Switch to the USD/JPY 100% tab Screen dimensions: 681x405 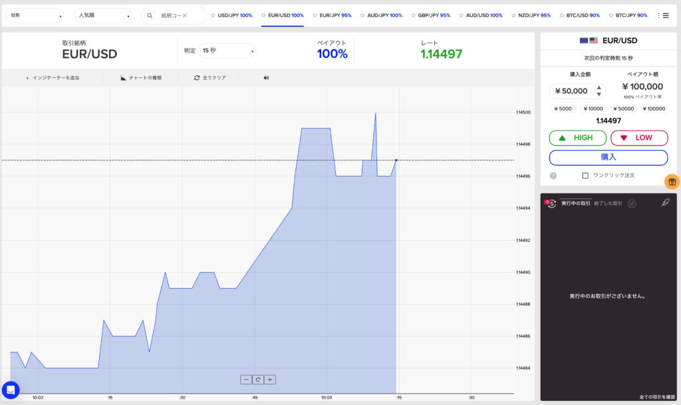[235, 15]
